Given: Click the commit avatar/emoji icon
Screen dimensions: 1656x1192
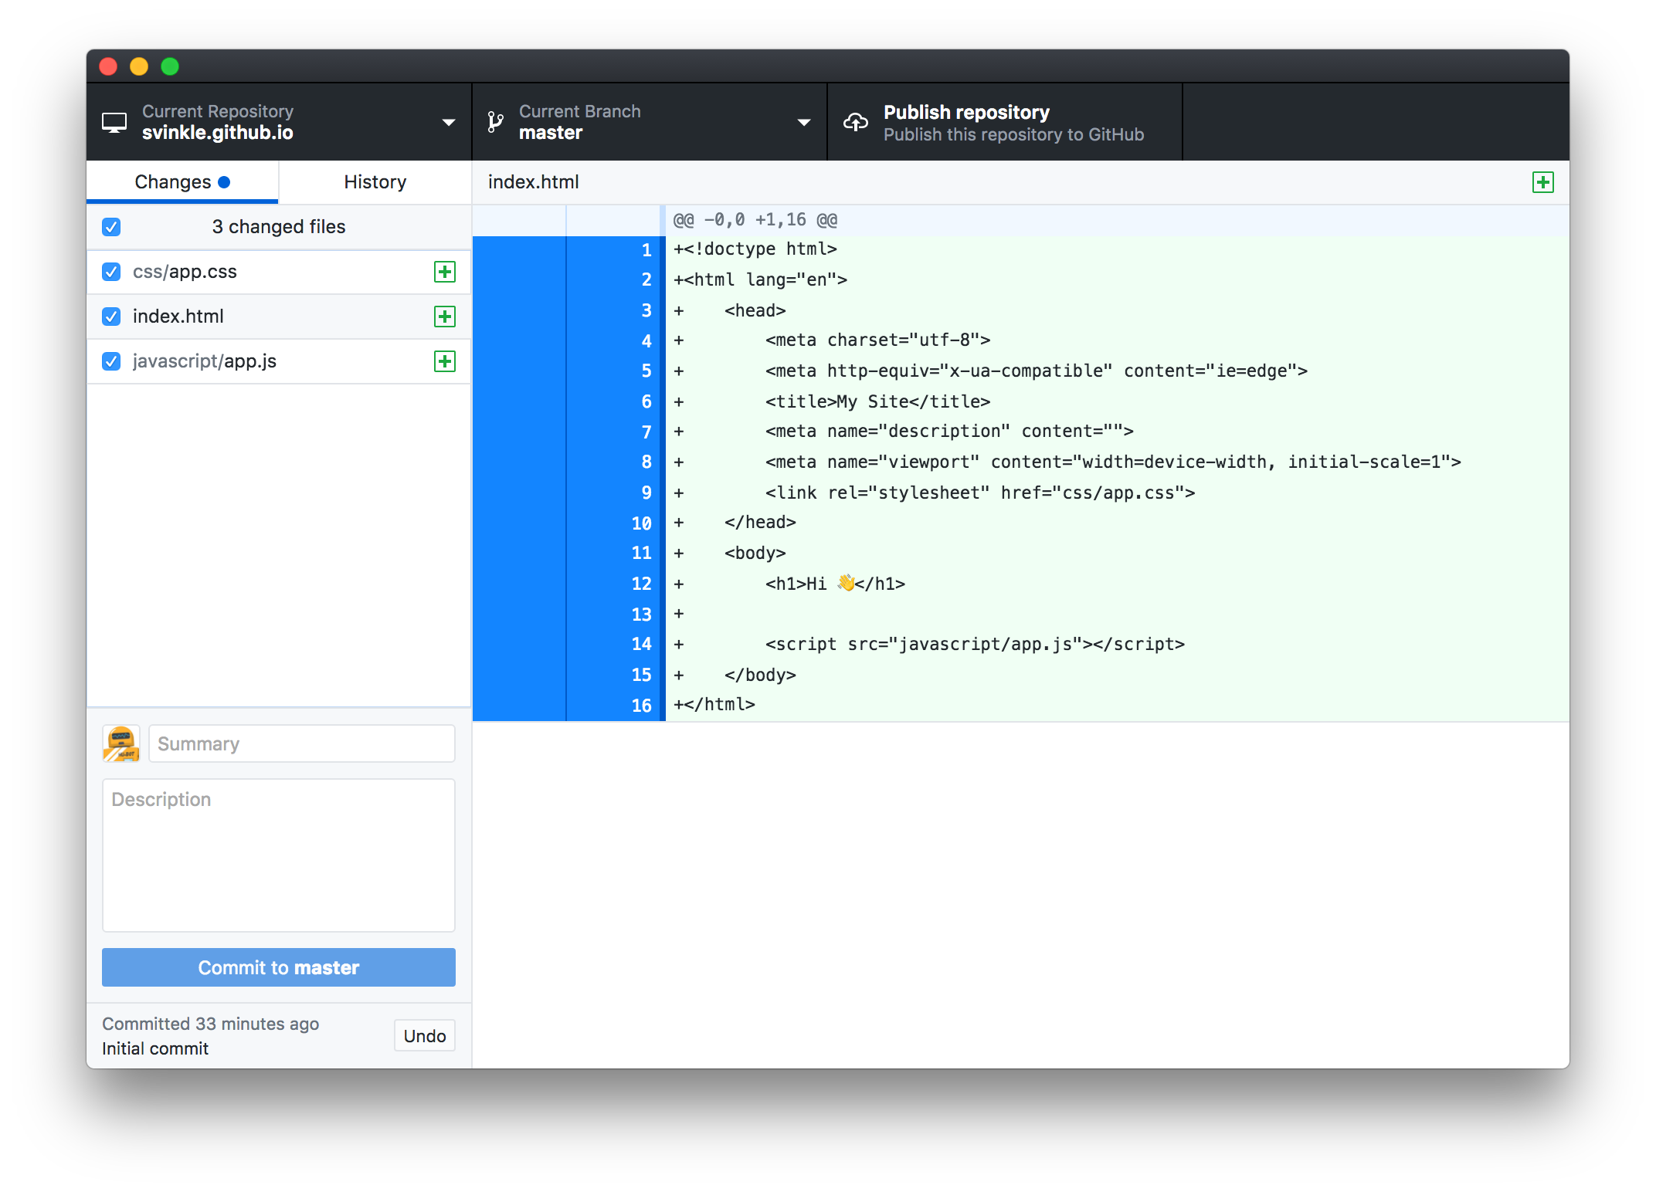Looking at the screenshot, I should [120, 743].
